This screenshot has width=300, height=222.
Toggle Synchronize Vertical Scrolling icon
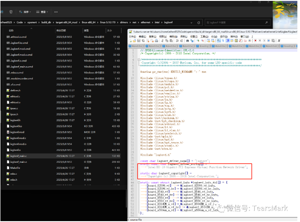click(x=208, y=40)
